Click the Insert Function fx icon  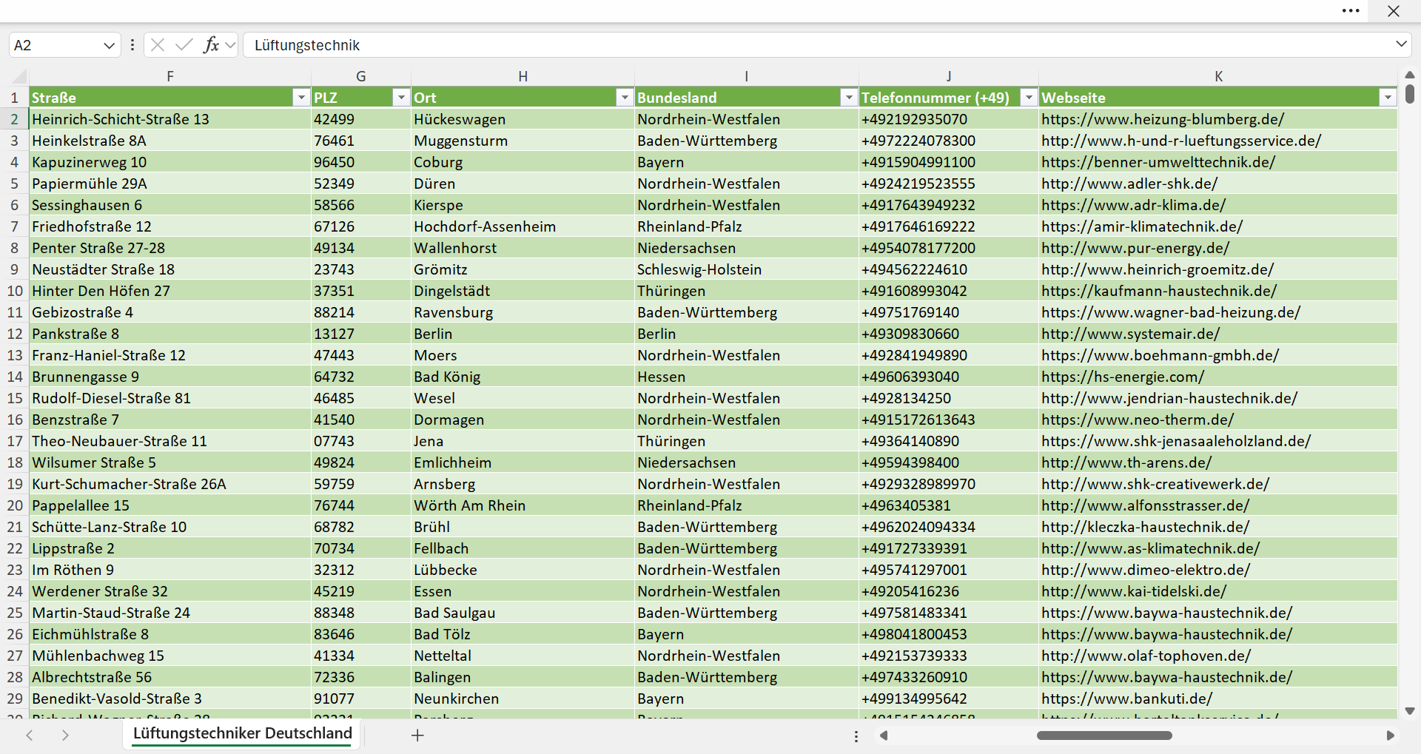click(211, 45)
